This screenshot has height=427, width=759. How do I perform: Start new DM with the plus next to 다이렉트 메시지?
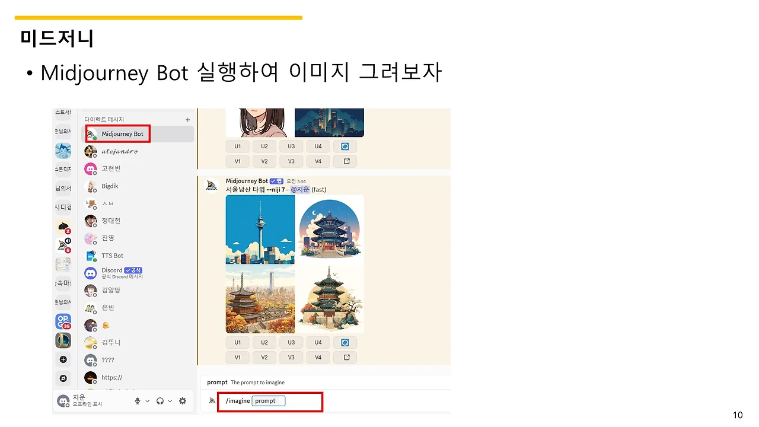pyautogui.click(x=187, y=119)
